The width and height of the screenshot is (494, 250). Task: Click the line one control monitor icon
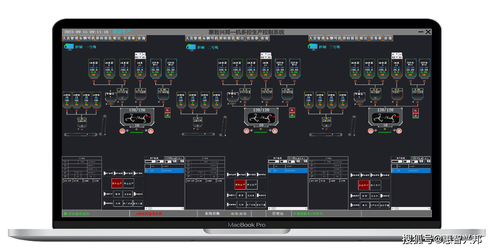tap(69, 47)
